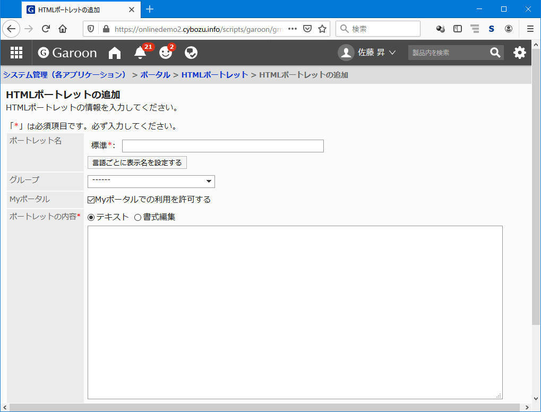Open the emoticon notifications icon in the header
The width and height of the screenshot is (541, 412).
tap(166, 53)
